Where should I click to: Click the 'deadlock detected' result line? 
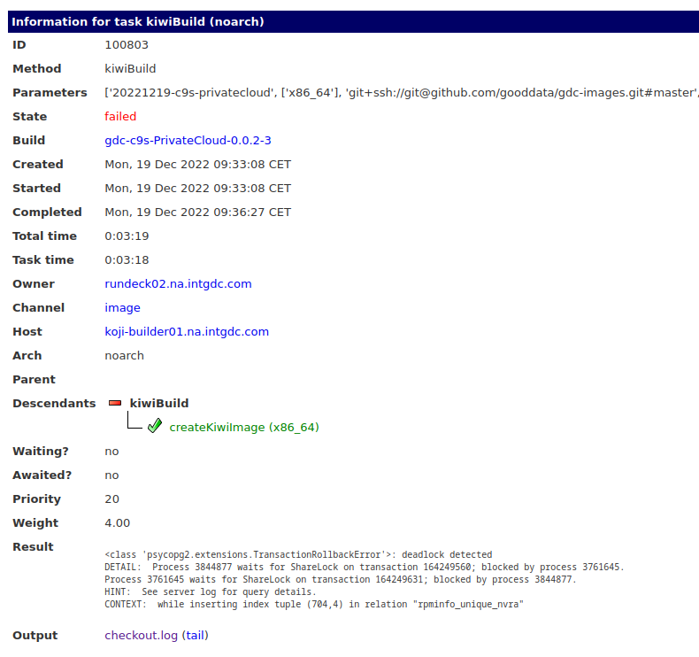tap(298, 555)
